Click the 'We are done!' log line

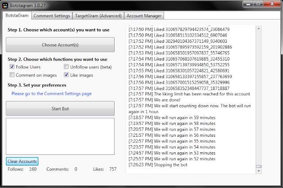click(x=154, y=100)
